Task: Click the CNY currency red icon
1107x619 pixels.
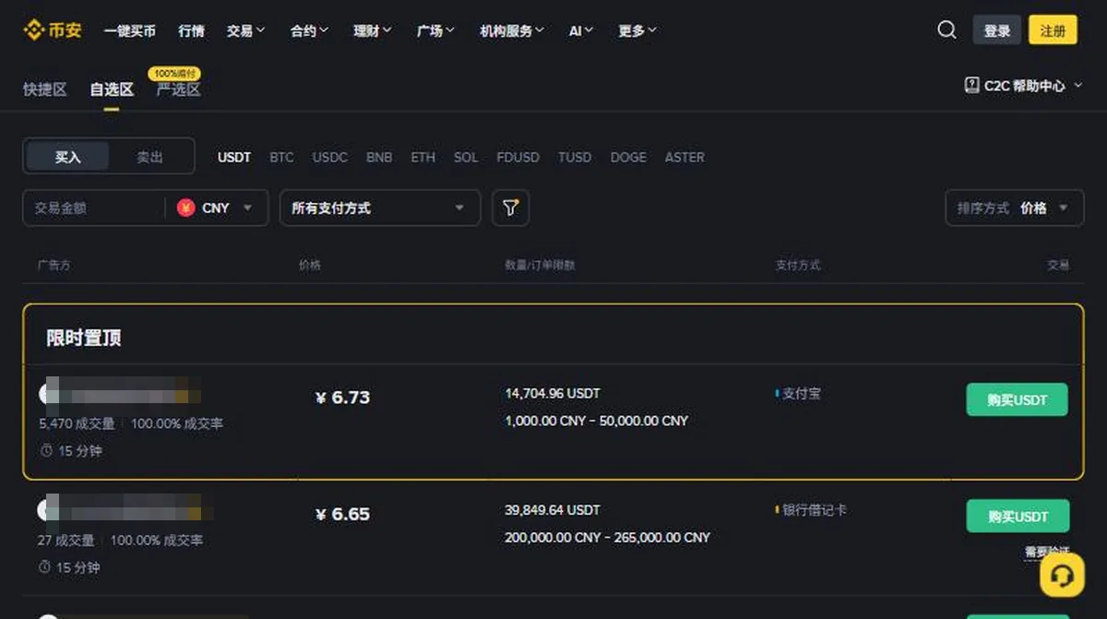Action: [x=185, y=208]
